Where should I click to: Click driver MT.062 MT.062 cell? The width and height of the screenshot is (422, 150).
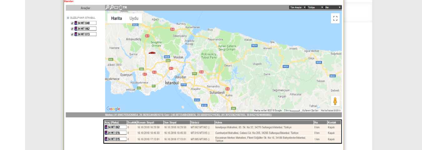pos(202,127)
